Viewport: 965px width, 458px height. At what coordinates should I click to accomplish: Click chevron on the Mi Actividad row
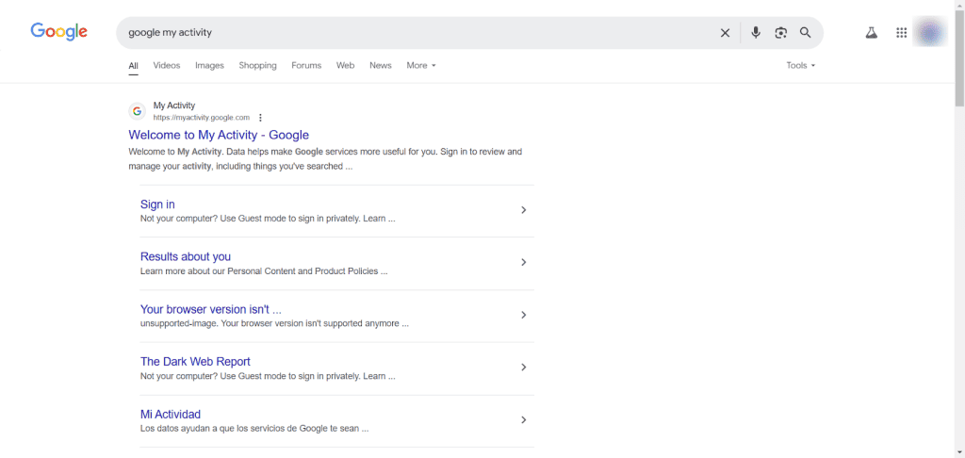[x=524, y=420]
